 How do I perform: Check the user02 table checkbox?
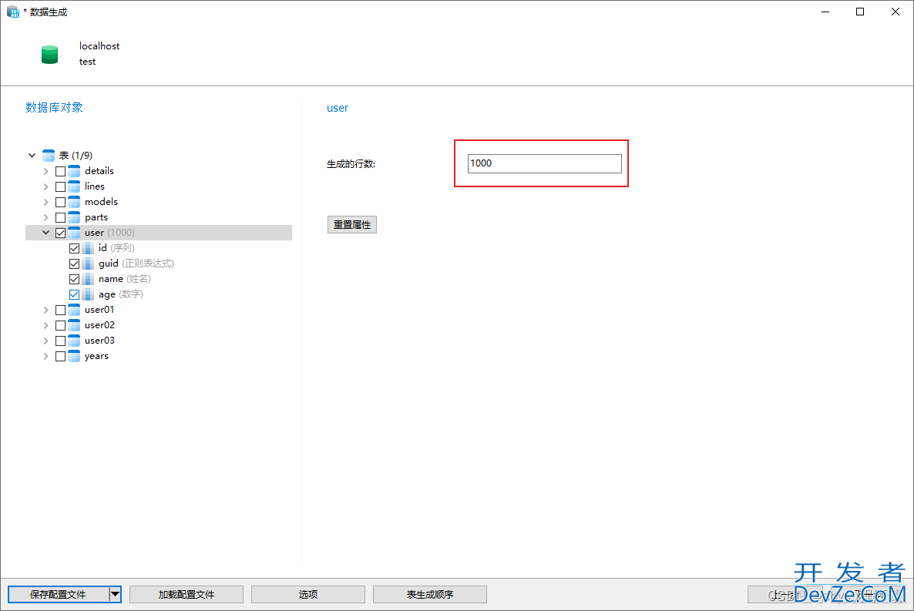point(61,325)
